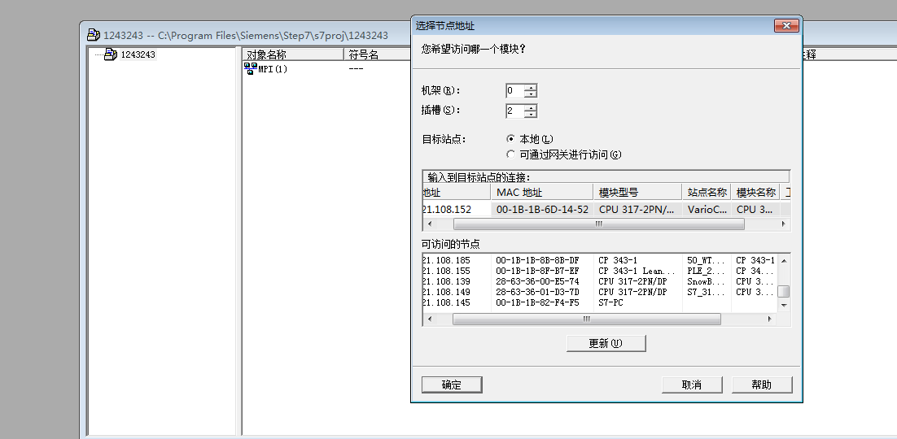This screenshot has height=439, width=897.
Task: Confirm with the 确定 button
Action: [x=452, y=385]
